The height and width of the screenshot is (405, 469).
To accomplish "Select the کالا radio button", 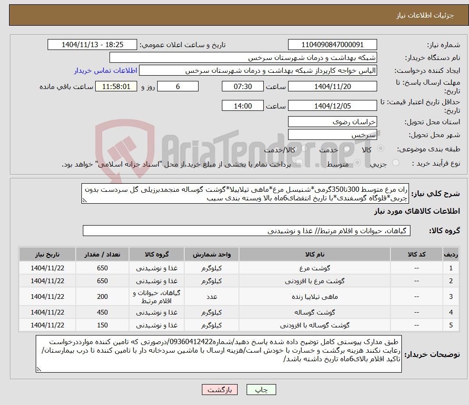I will point(380,148).
